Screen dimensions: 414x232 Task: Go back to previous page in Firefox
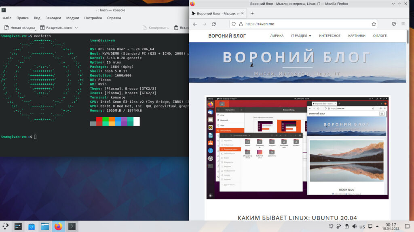point(195,24)
